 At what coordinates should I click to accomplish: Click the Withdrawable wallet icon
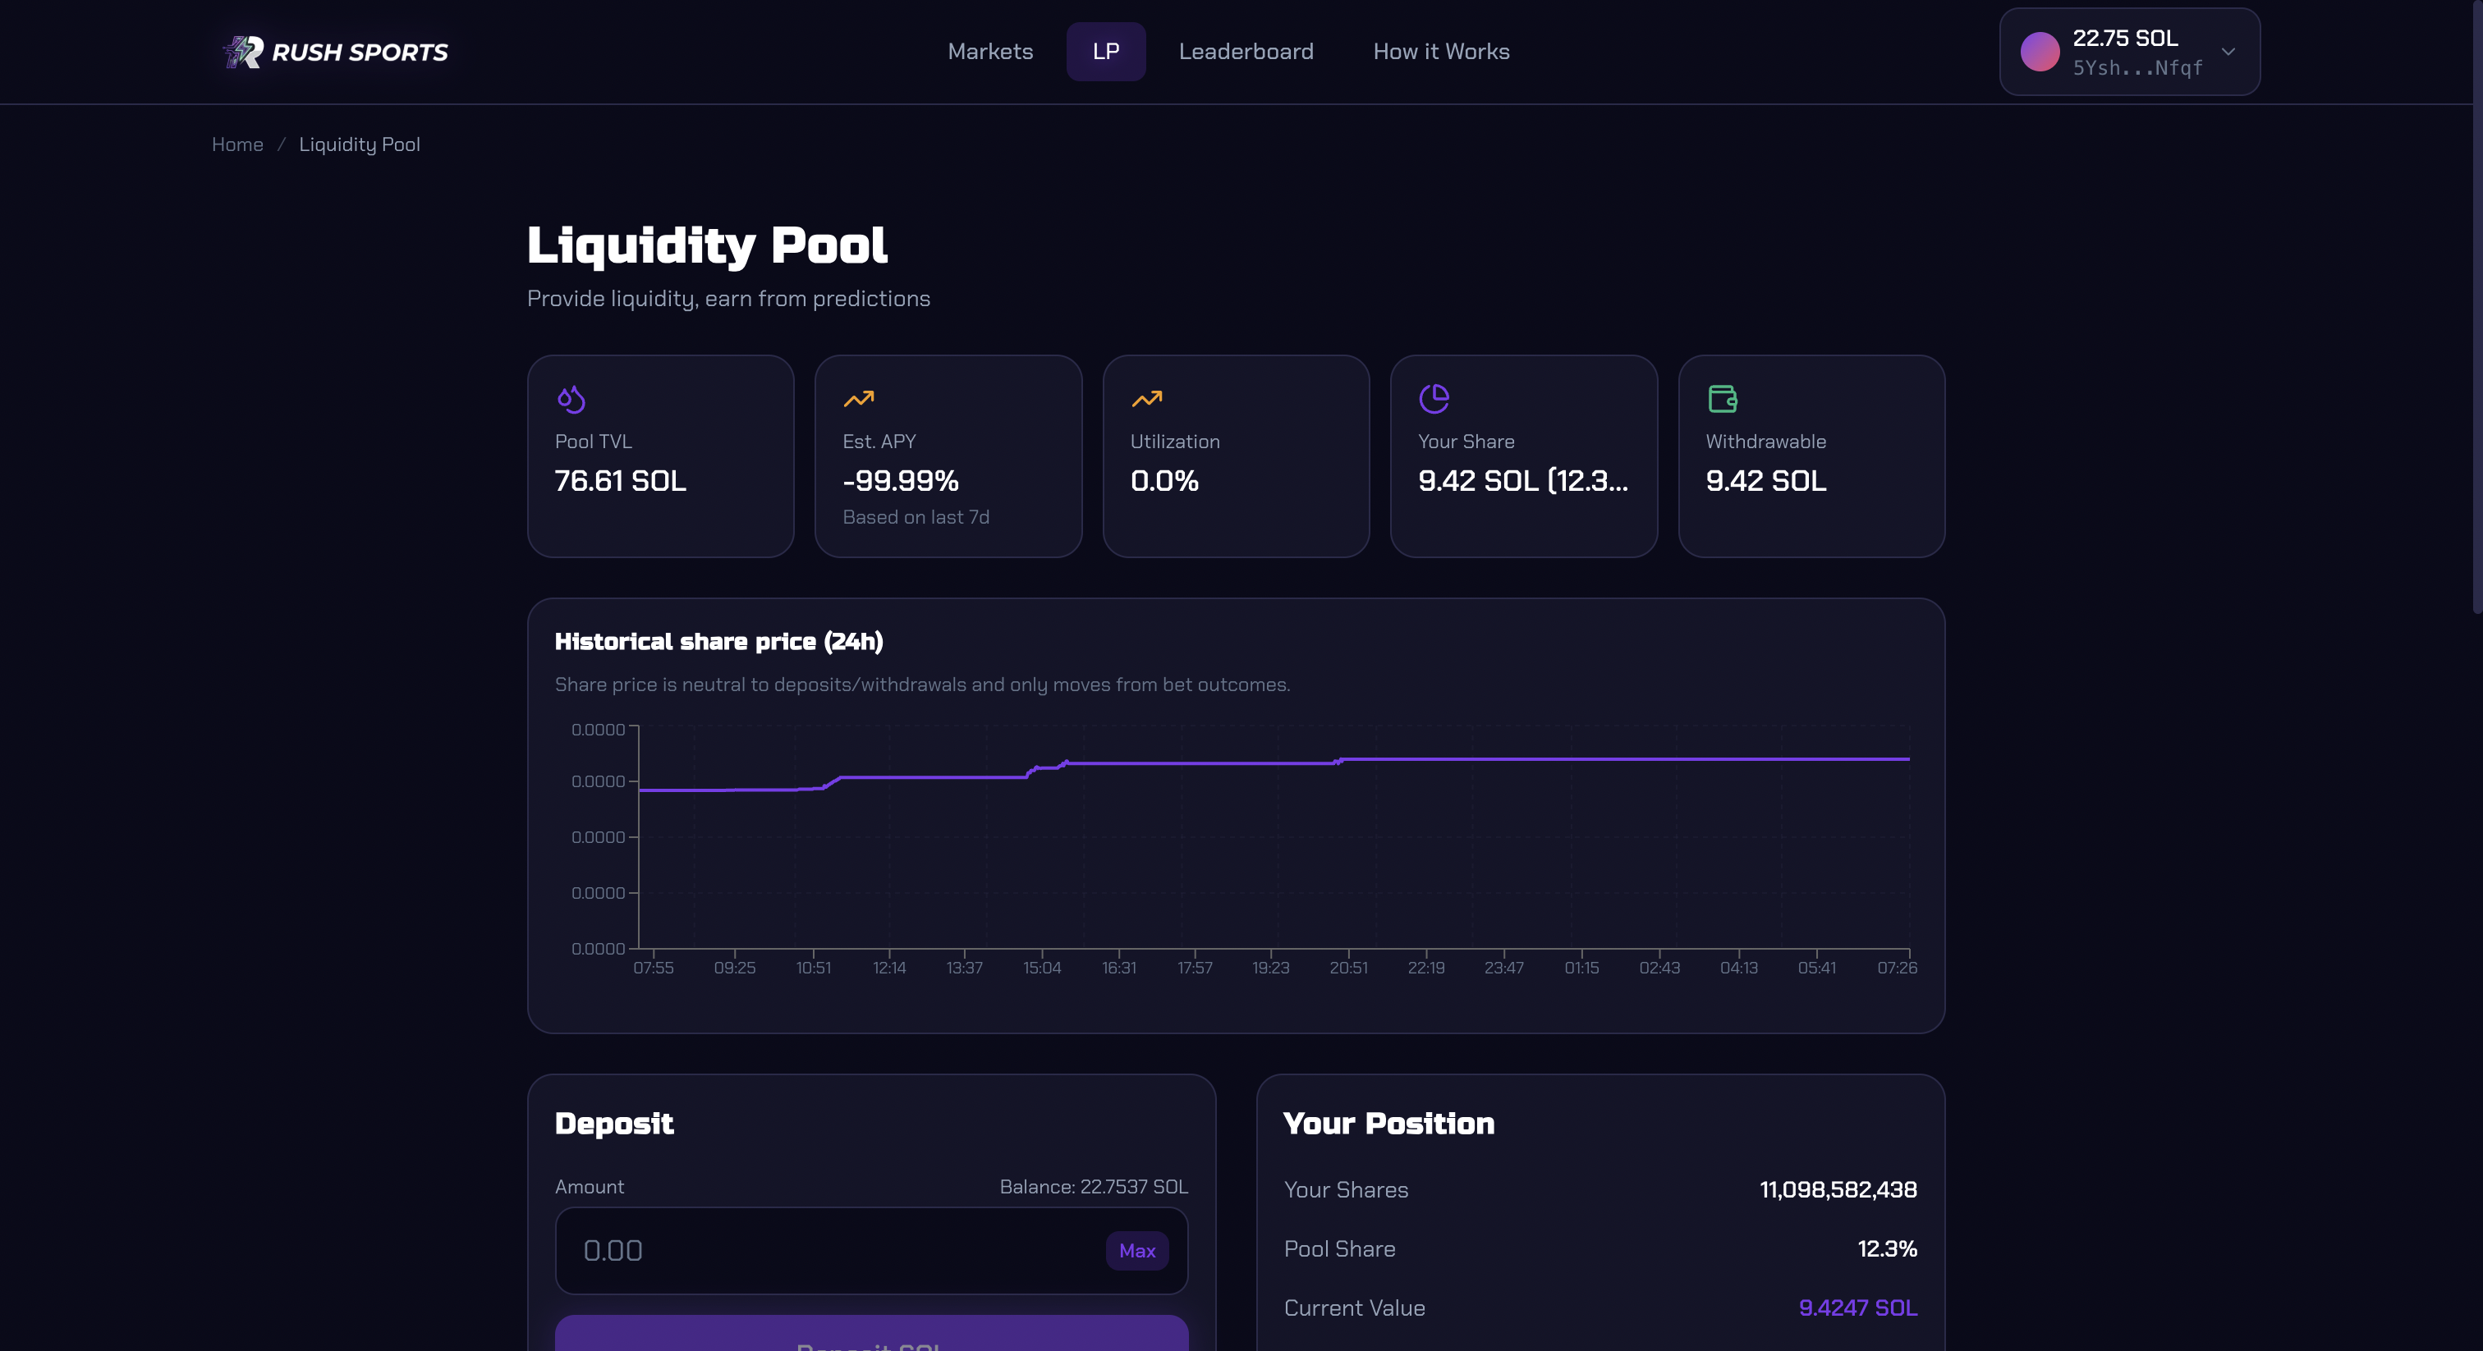click(x=1722, y=398)
